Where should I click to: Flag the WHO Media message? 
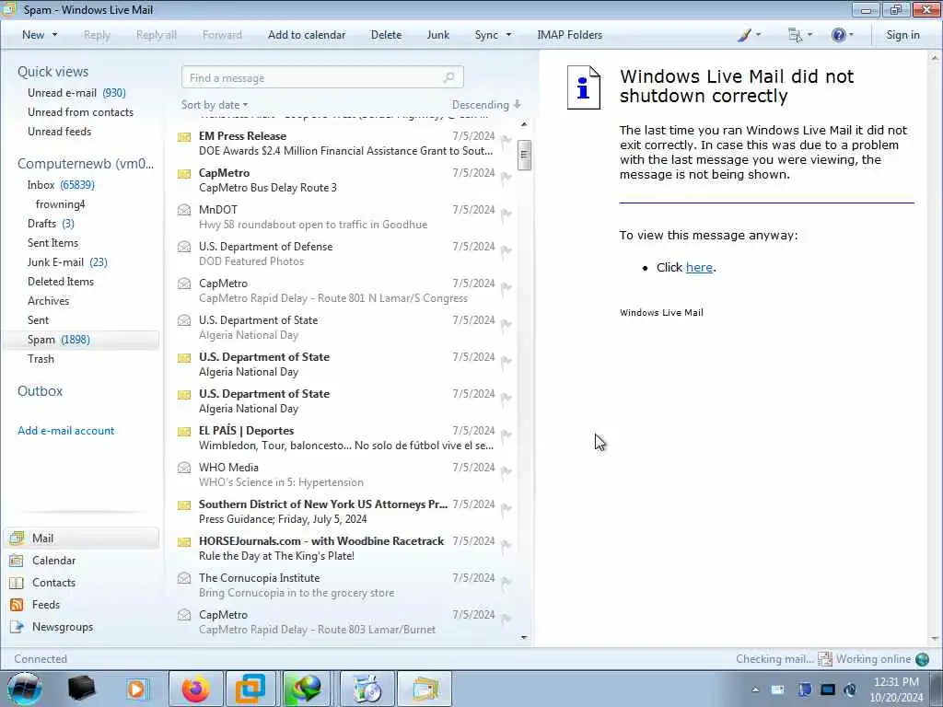point(506,471)
